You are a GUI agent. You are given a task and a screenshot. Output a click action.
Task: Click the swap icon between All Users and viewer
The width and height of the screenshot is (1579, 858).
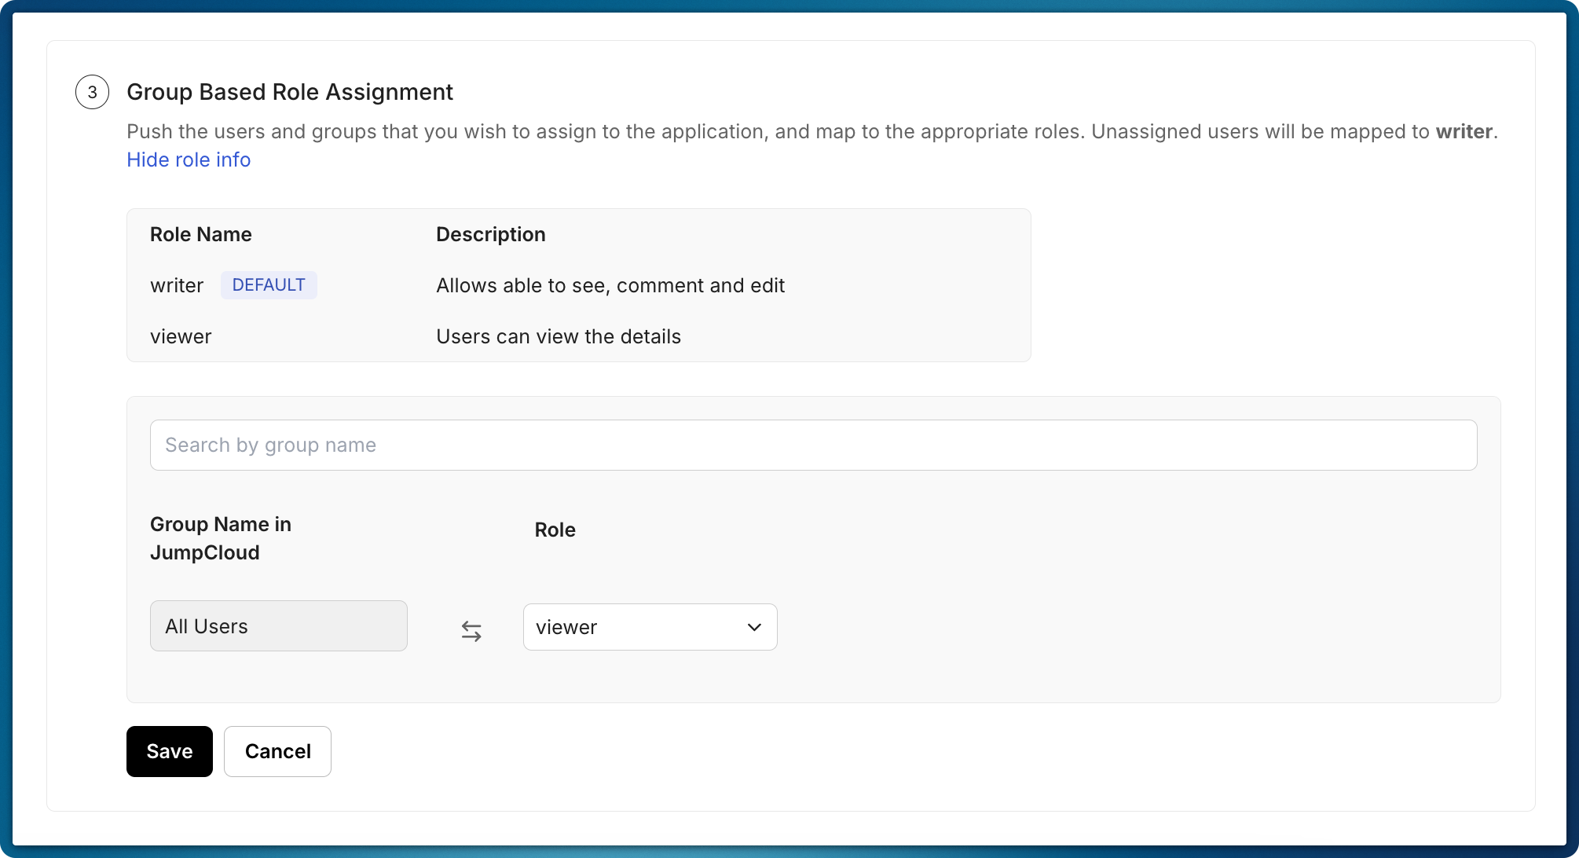pos(472,630)
